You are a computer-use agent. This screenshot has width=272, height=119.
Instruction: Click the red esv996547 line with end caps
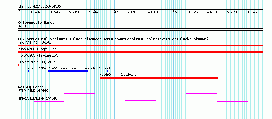[x=141, y=65]
